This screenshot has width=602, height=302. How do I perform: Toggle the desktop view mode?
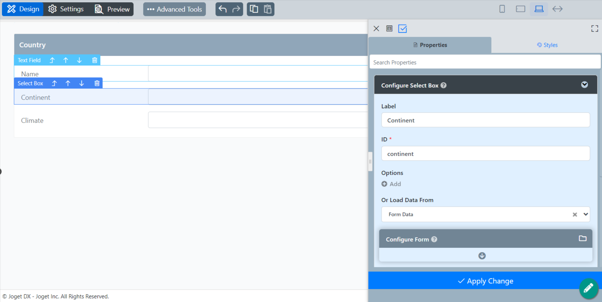539,9
